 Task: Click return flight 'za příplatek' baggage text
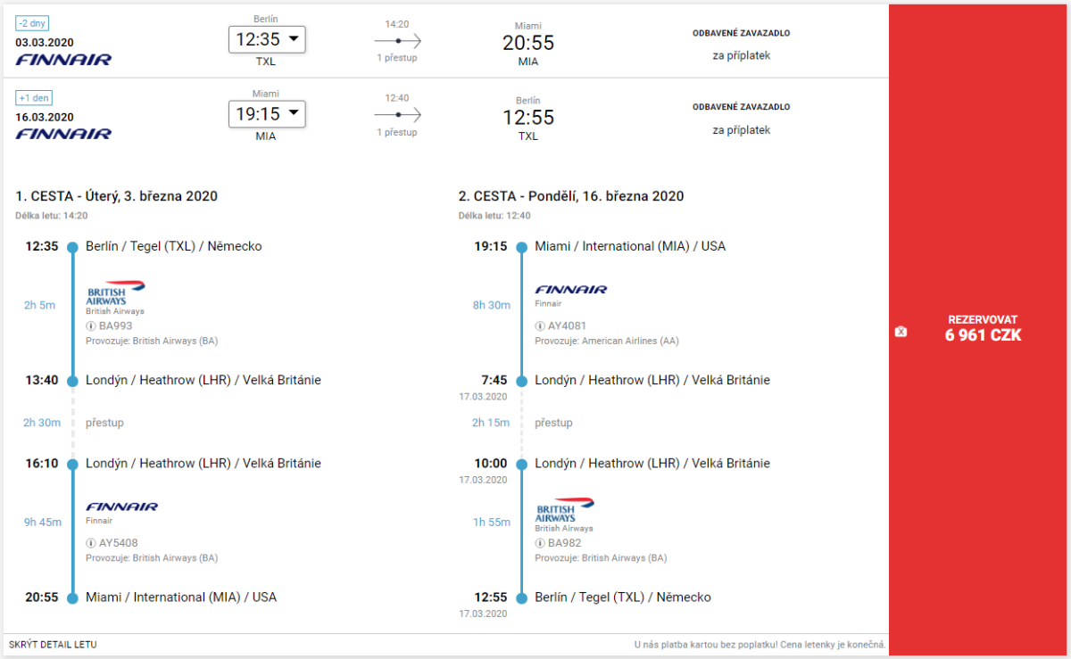tap(741, 130)
